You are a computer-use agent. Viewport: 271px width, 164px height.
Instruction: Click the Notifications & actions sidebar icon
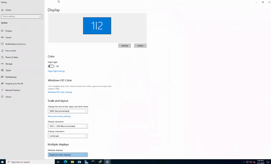pos(2,44)
